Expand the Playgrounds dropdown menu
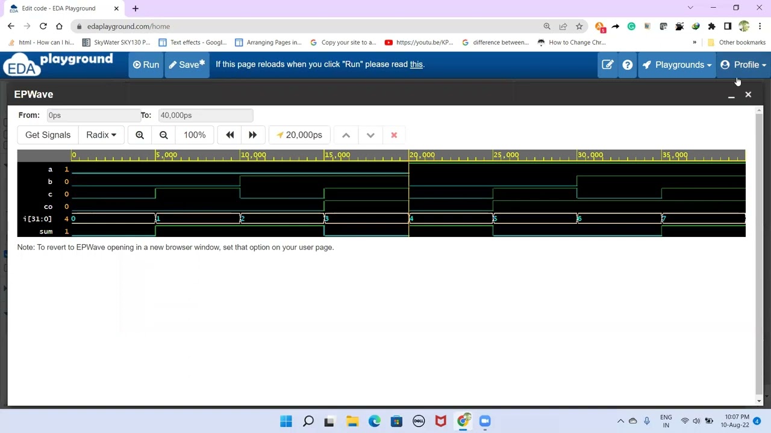The image size is (771, 433). pos(676,65)
